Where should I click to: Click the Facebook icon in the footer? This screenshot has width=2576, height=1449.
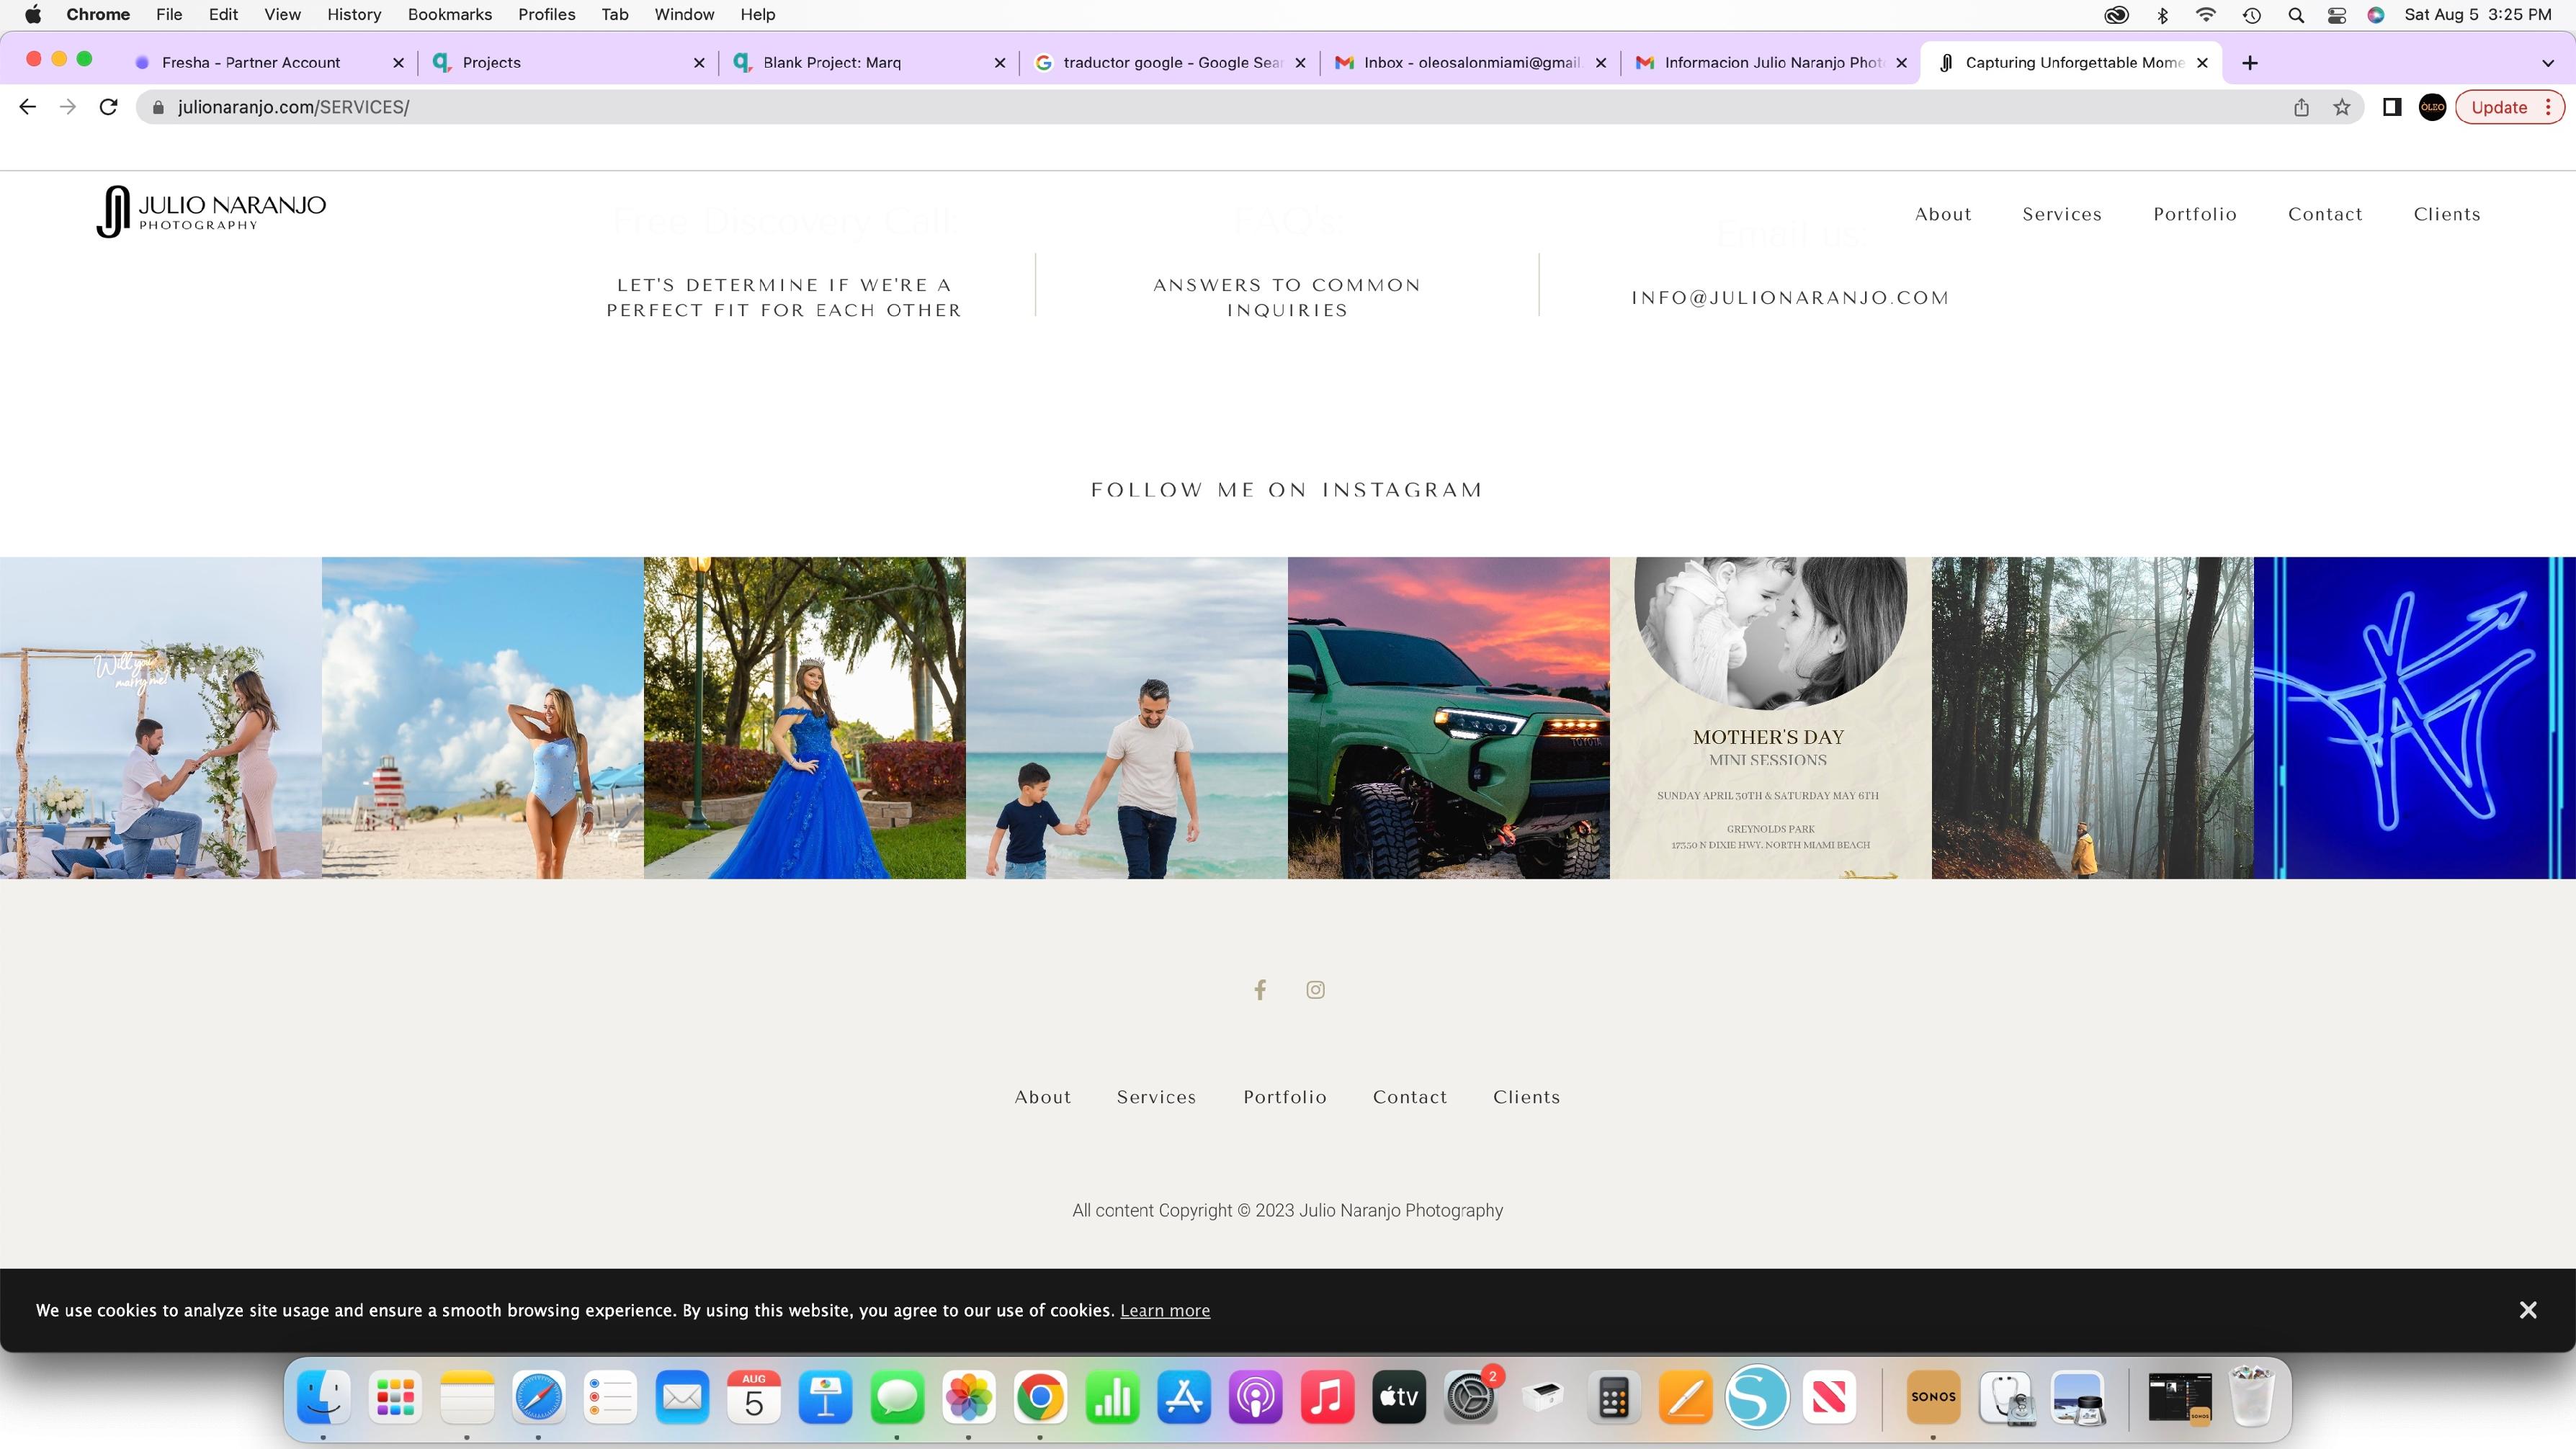coord(1260,990)
